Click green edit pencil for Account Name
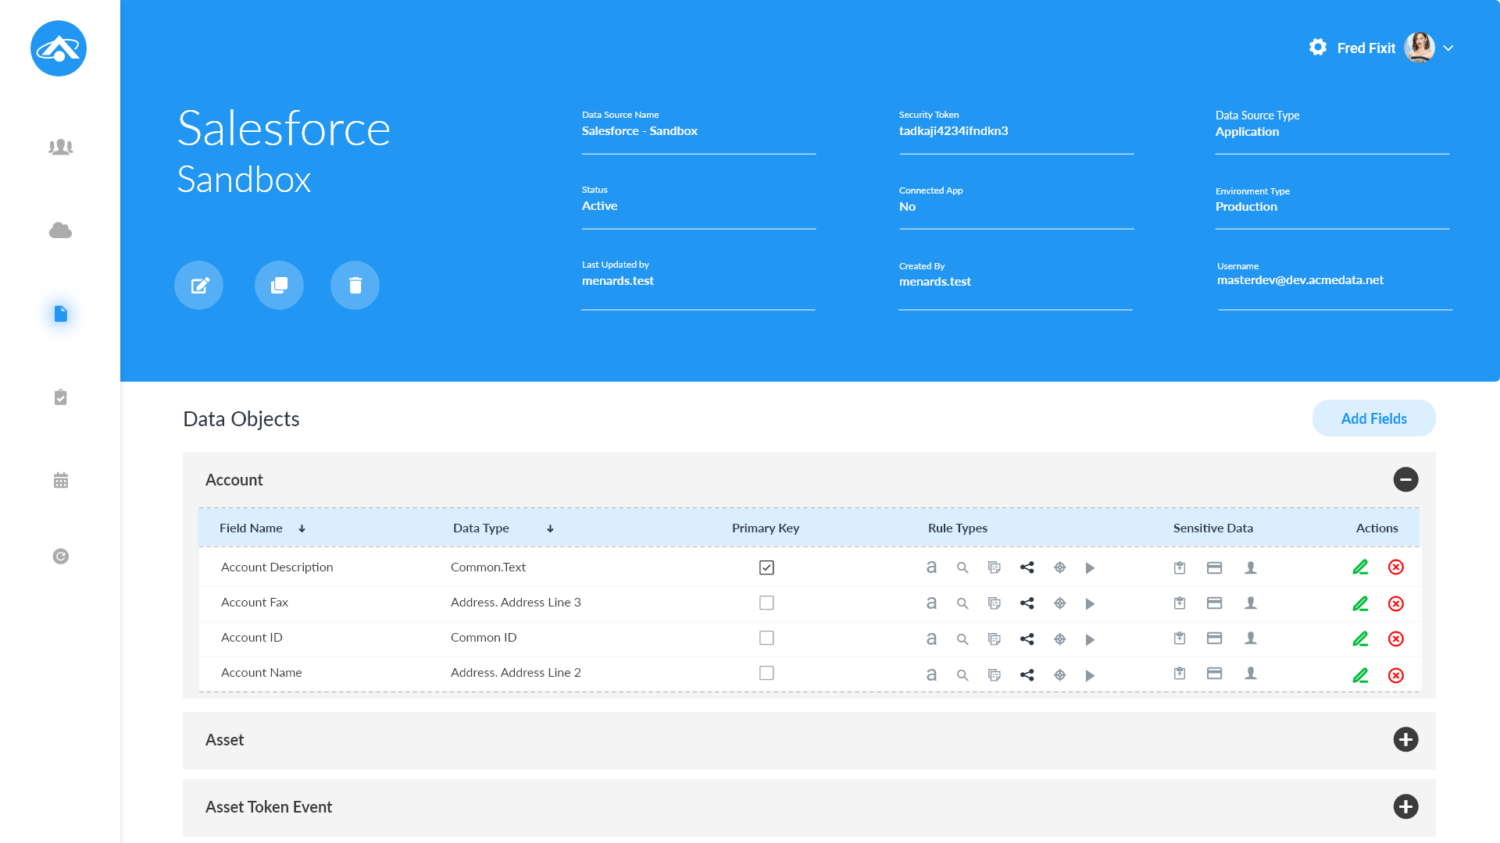Image resolution: width=1500 pixels, height=843 pixels. coord(1360,674)
